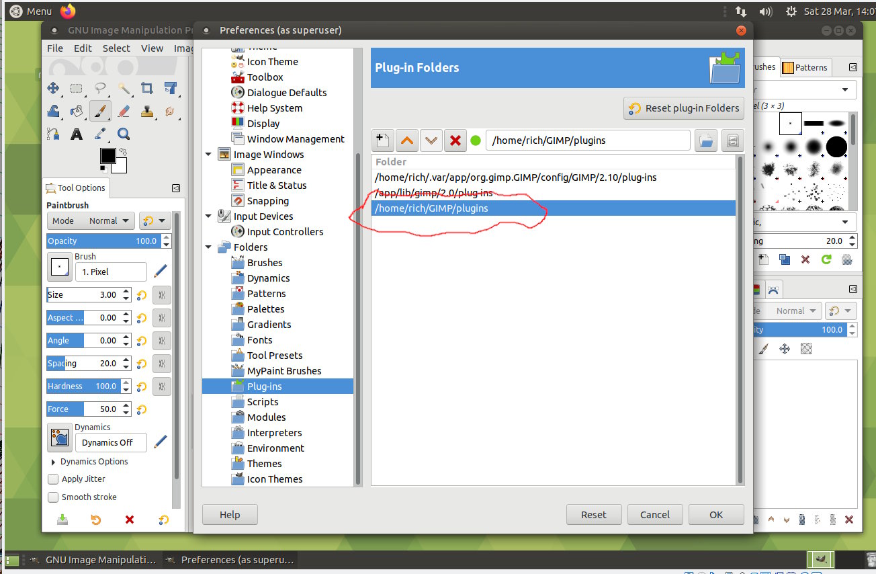Viewport: 876px width, 574px height.
Task: Select the Warp Transform tool
Action: 53,111
